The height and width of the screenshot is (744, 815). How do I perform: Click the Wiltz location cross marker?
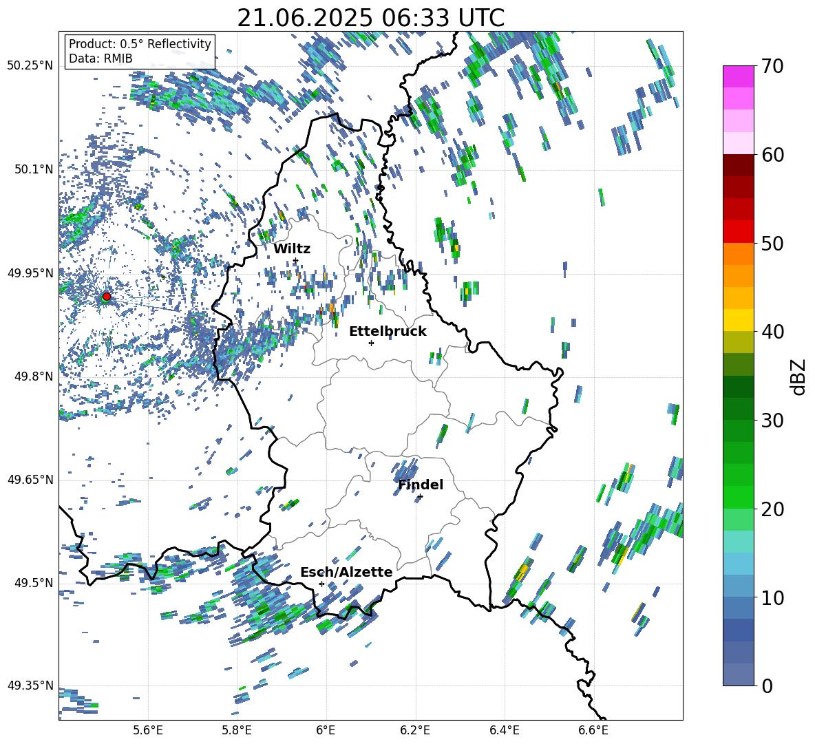(295, 260)
